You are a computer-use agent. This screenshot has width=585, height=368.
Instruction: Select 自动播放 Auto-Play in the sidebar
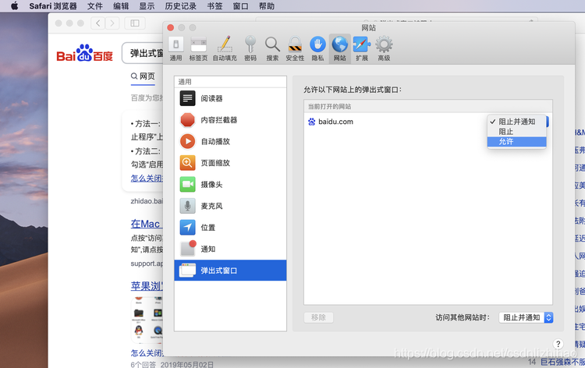coord(230,142)
